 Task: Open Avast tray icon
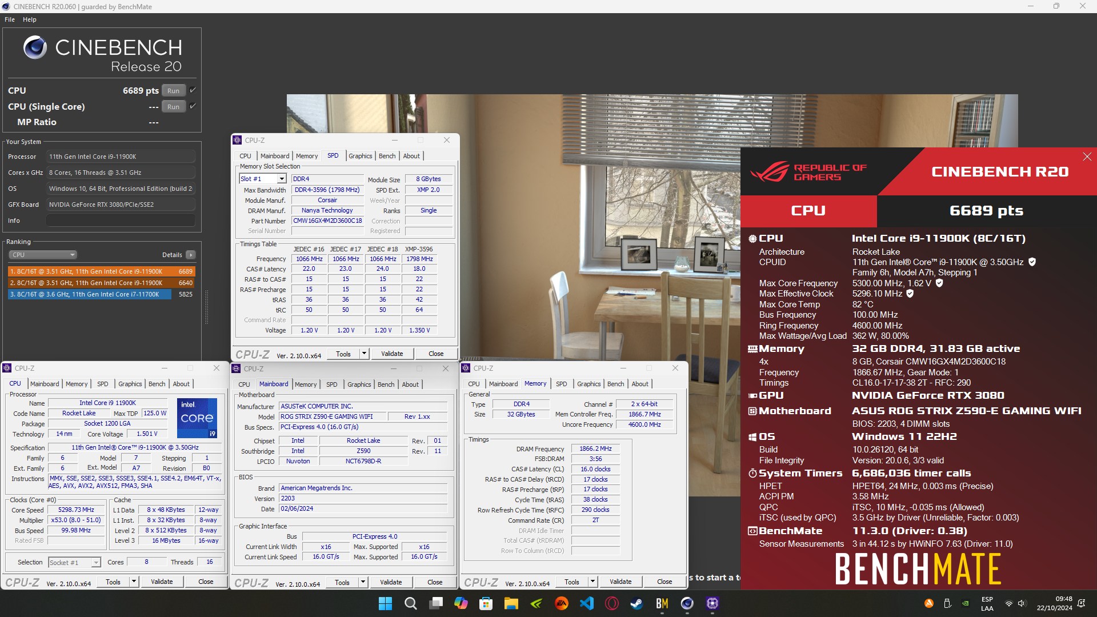929,603
